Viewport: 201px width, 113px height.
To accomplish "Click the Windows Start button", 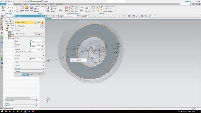I will (2, 111).
